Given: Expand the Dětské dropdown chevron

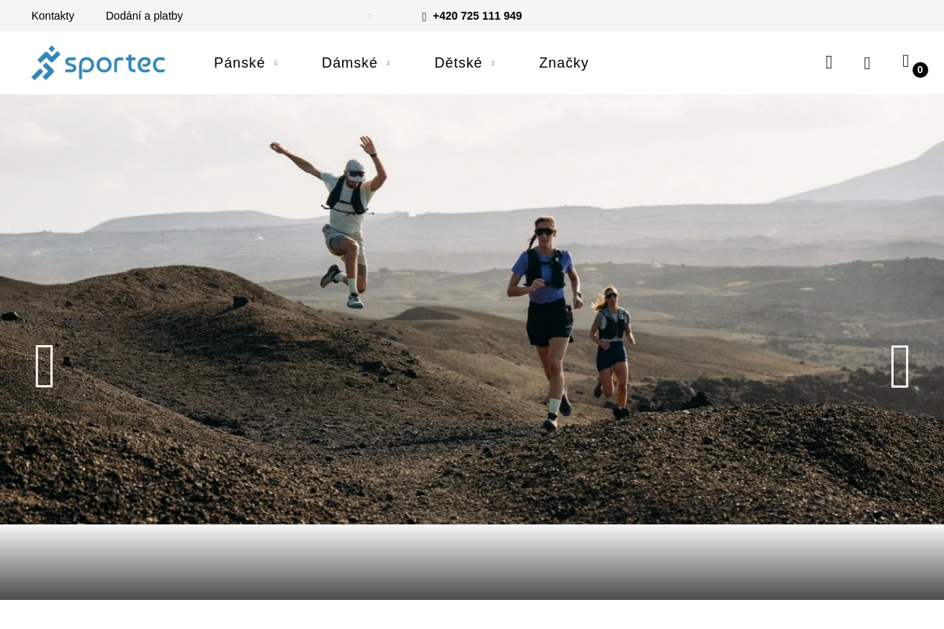Looking at the screenshot, I should pyautogui.click(x=493, y=63).
